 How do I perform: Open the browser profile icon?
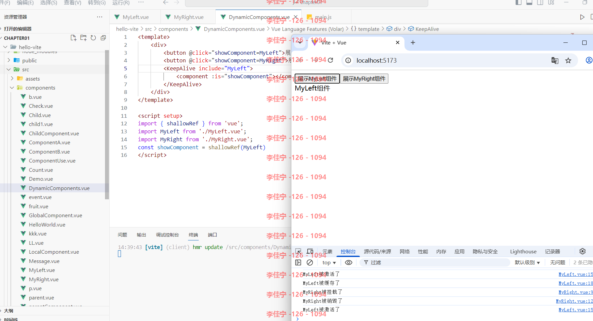589,60
